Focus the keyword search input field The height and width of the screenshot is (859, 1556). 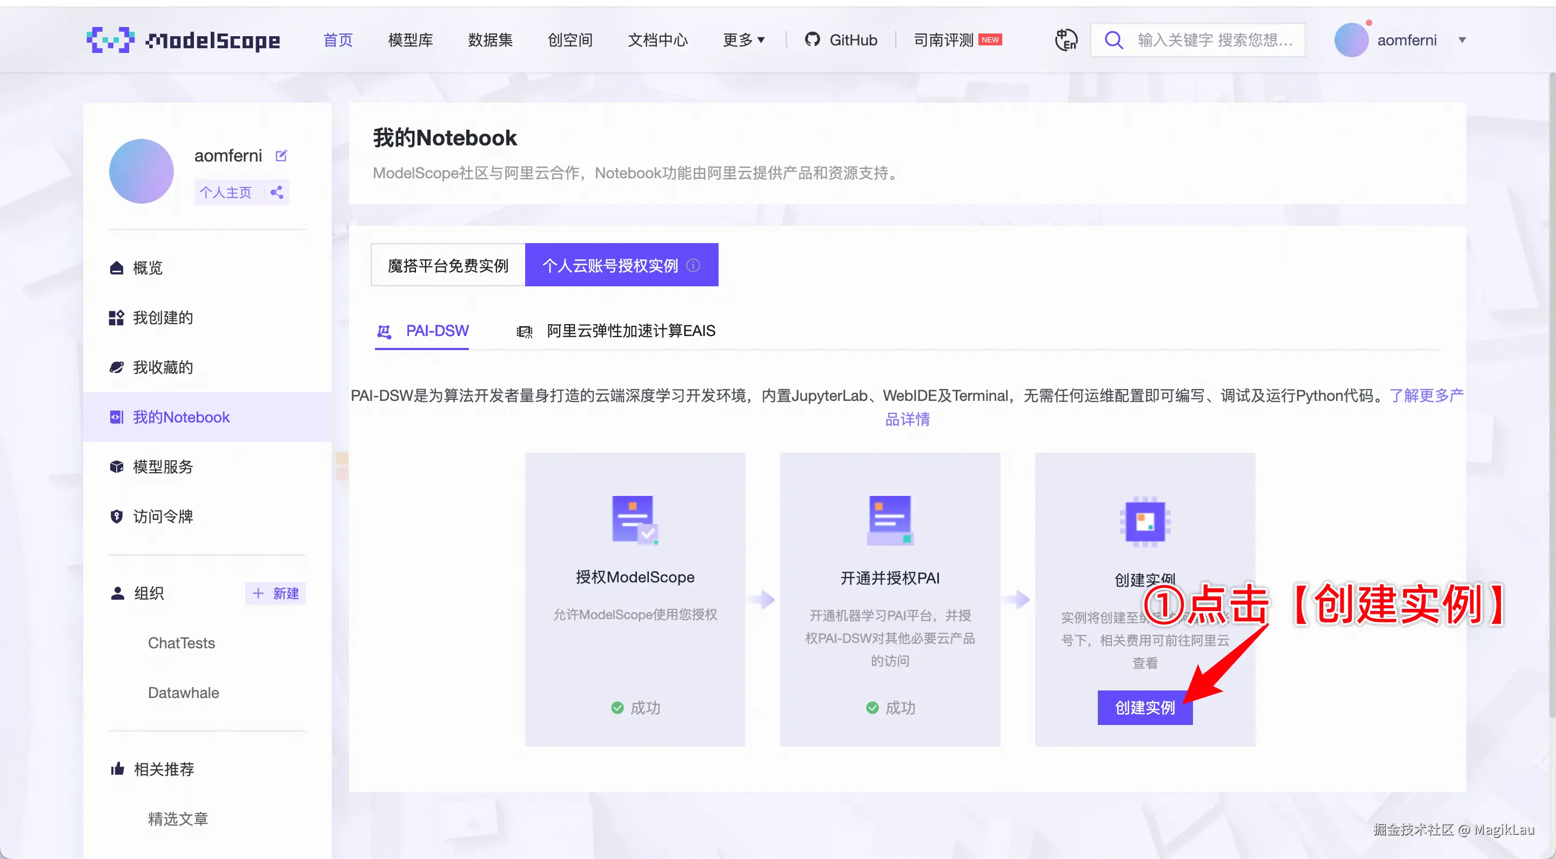[1214, 40]
